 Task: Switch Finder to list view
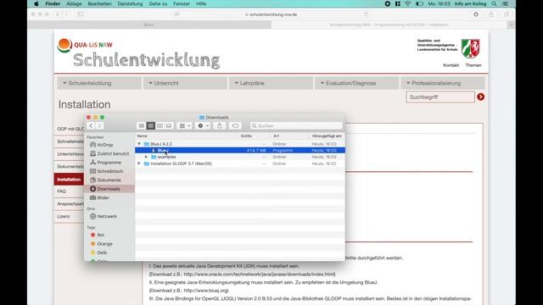[x=151, y=126]
